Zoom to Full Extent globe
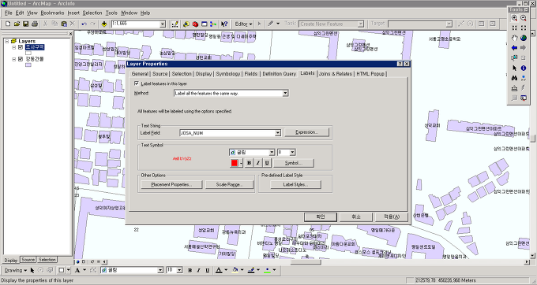The width and height of the screenshot is (537, 285). click(524, 38)
